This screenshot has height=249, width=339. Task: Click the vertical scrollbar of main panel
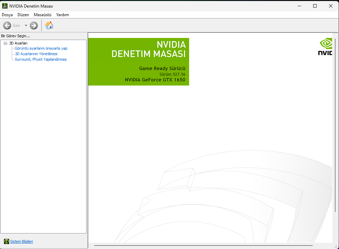[335, 124]
